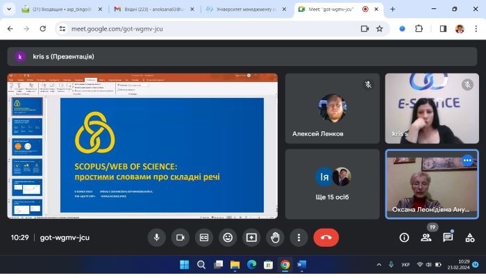Open the in-call chat messages

tap(448, 238)
